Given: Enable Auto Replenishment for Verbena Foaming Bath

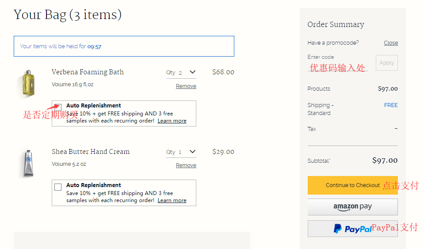Looking at the screenshot, I should pos(58,107).
